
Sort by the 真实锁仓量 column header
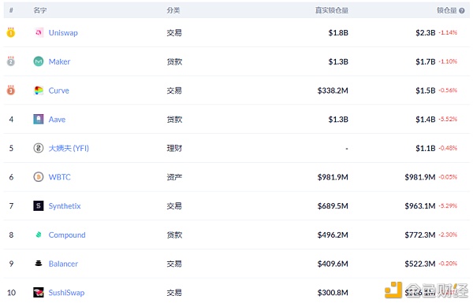pos(332,10)
